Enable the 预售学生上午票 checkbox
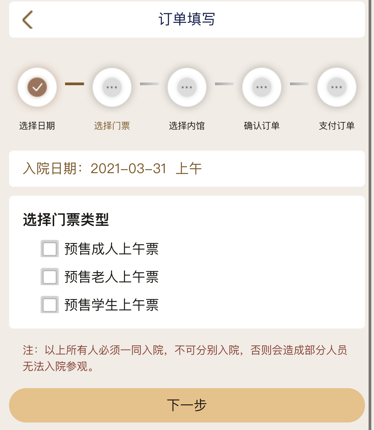The height and width of the screenshot is (430, 374). 50,305
